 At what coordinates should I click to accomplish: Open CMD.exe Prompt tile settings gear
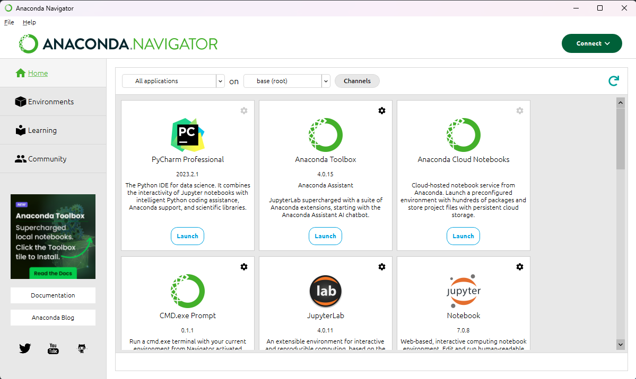(244, 267)
